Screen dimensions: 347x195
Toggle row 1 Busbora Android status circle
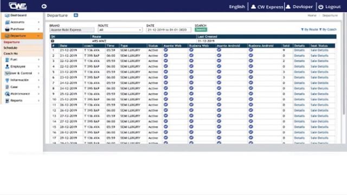pyautogui.click(x=250, y=50)
